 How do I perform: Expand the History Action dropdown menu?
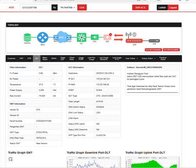(149, 58)
